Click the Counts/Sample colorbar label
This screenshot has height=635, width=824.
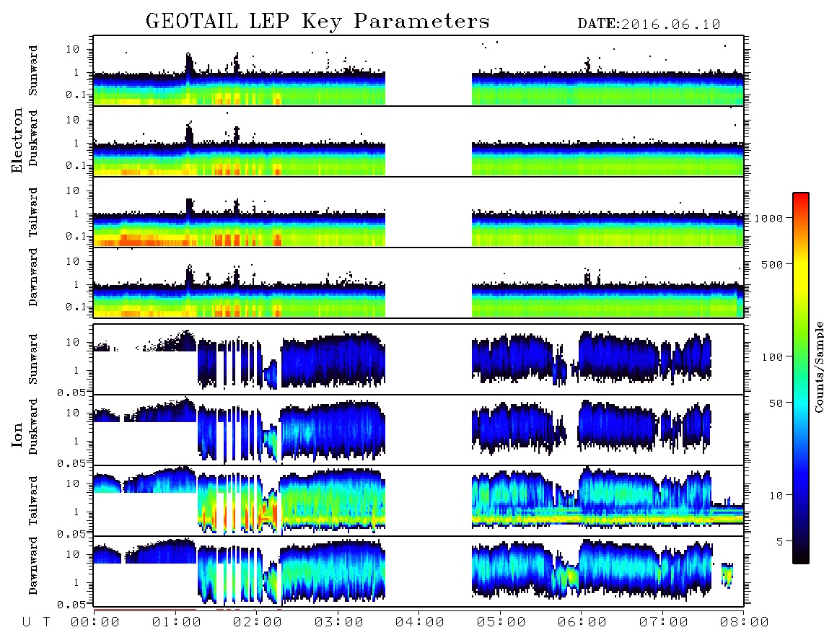pyautogui.click(x=819, y=367)
